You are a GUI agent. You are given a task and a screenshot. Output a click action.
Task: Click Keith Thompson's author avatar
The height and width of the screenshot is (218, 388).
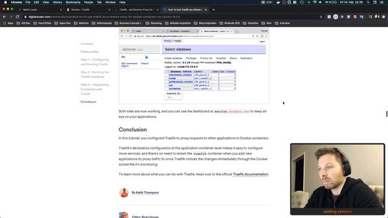point(124,193)
